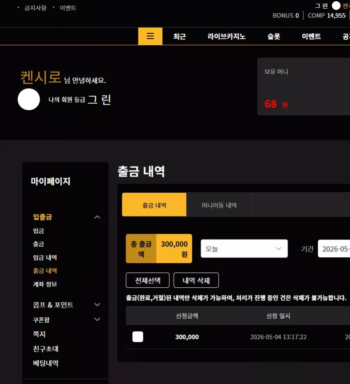
Task: Click the 300,000 amount cell in the table
Action: tap(187, 337)
